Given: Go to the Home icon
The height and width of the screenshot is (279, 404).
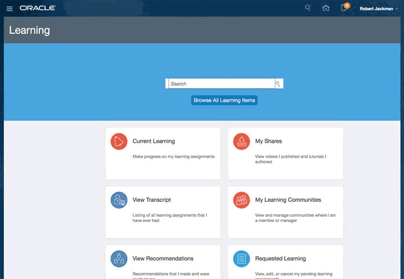Looking at the screenshot, I should [326, 8].
